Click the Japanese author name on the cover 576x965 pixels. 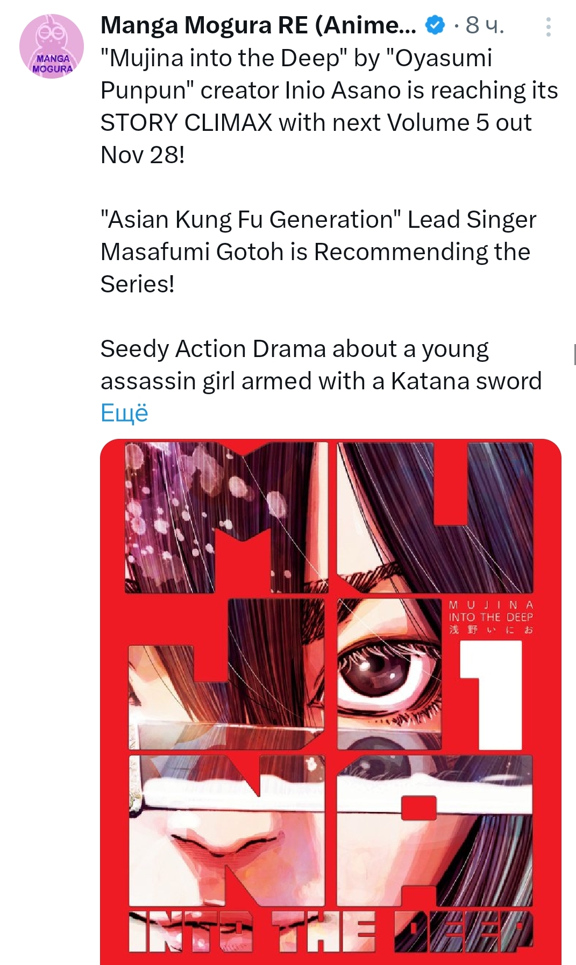click(x=490, y=630)
